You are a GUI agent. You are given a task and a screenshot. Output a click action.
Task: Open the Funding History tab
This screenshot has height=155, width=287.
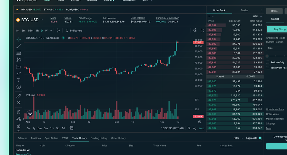coord(99,138)
